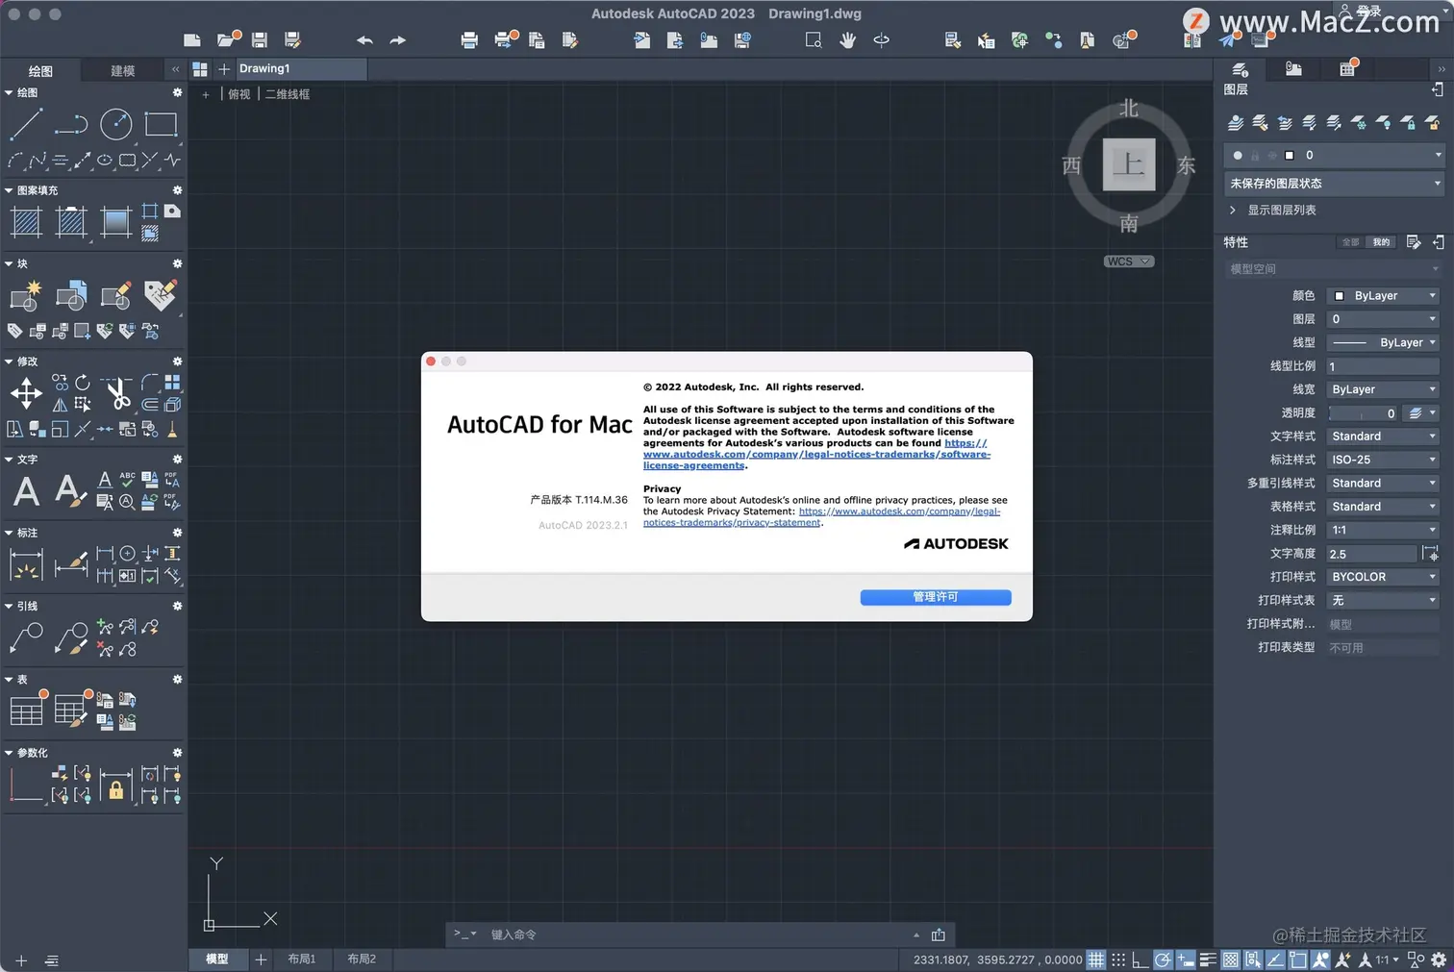Image resolution: width=1454 pixels, height=972 pixels.
Task: Switch to the 布局1 layout tab
Action: pyautogui.click(x=302, y=959)
